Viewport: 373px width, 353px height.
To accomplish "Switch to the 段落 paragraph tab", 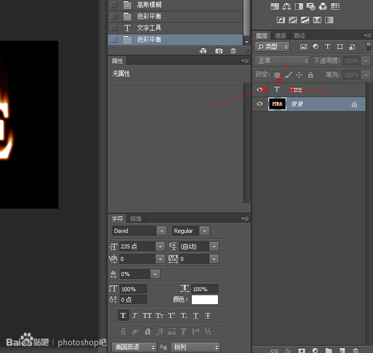I will pos(136,219).
